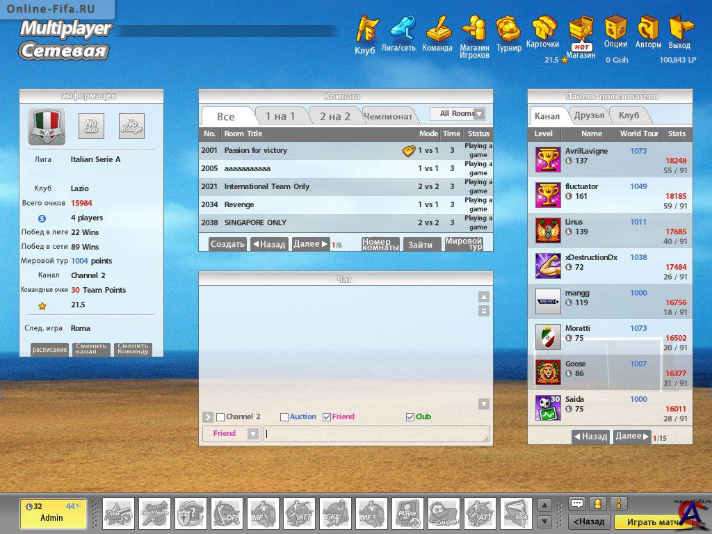Enable the Auction chat checkbox
Screen dimensions: 712x534
[284, 417]
